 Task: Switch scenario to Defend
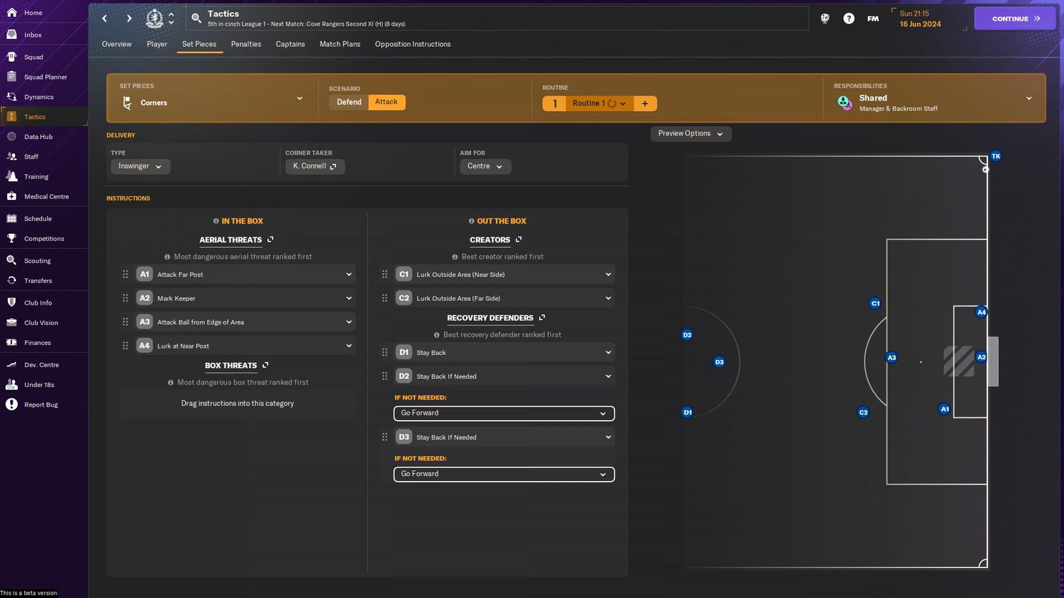click(349, 102)
